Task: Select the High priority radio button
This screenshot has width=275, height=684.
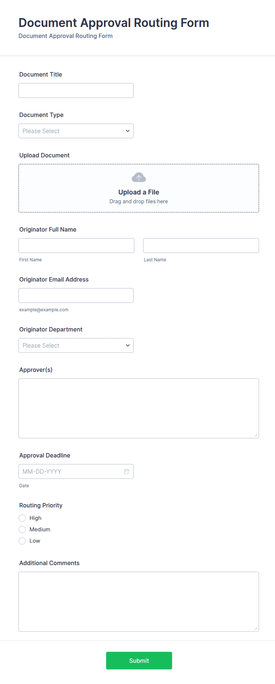Action: tap(22, 518)
